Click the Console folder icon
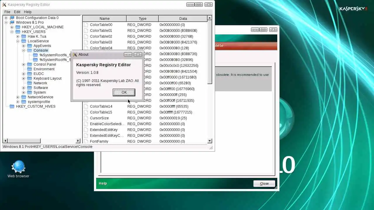Screen dimensions: 374x210 (30, 50)
